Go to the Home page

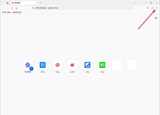click(x=17, y=8)
